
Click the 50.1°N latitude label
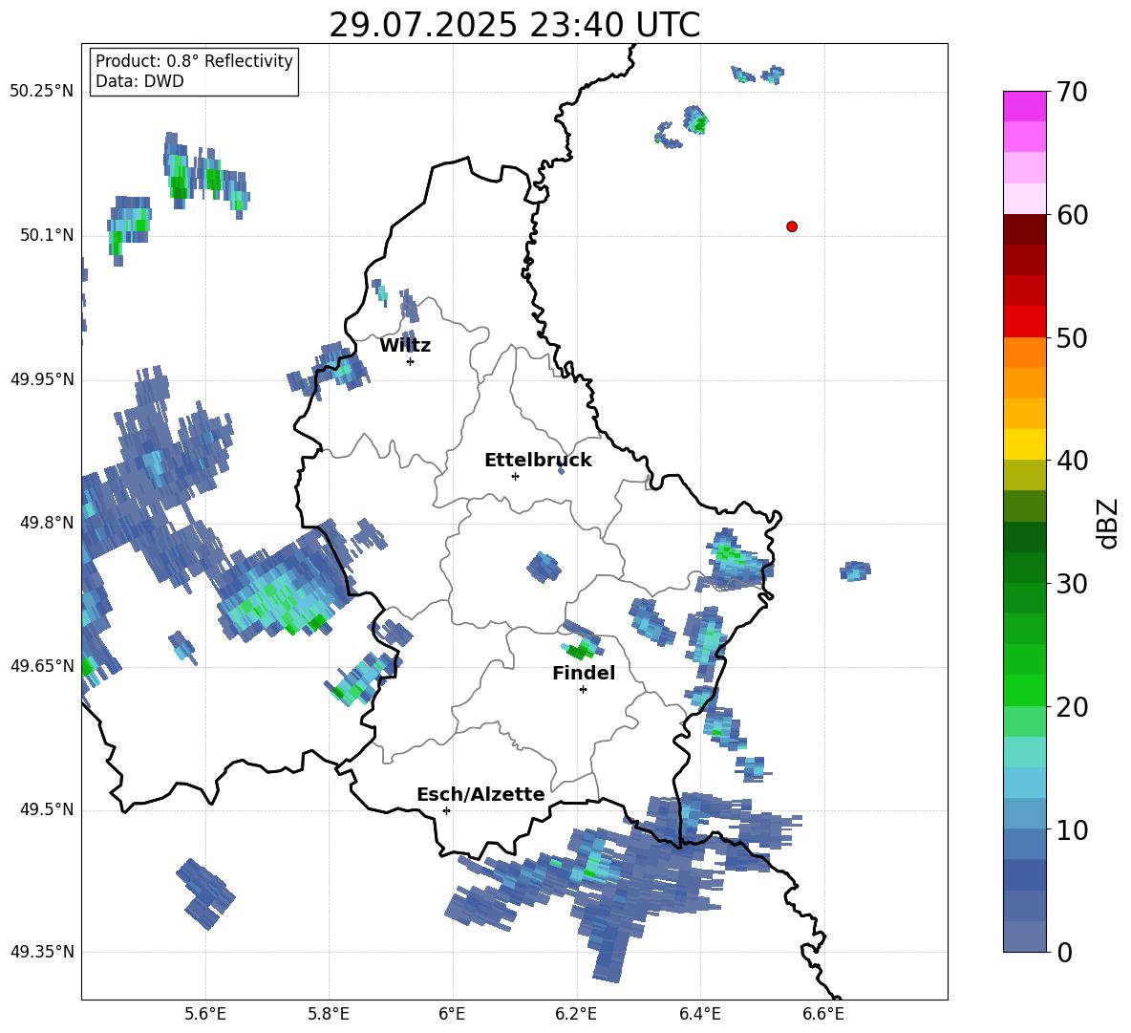click(x=47, y=235)
